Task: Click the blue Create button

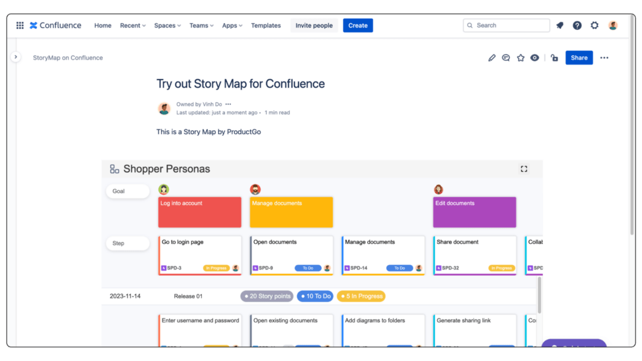Action: tap(357, 25)
